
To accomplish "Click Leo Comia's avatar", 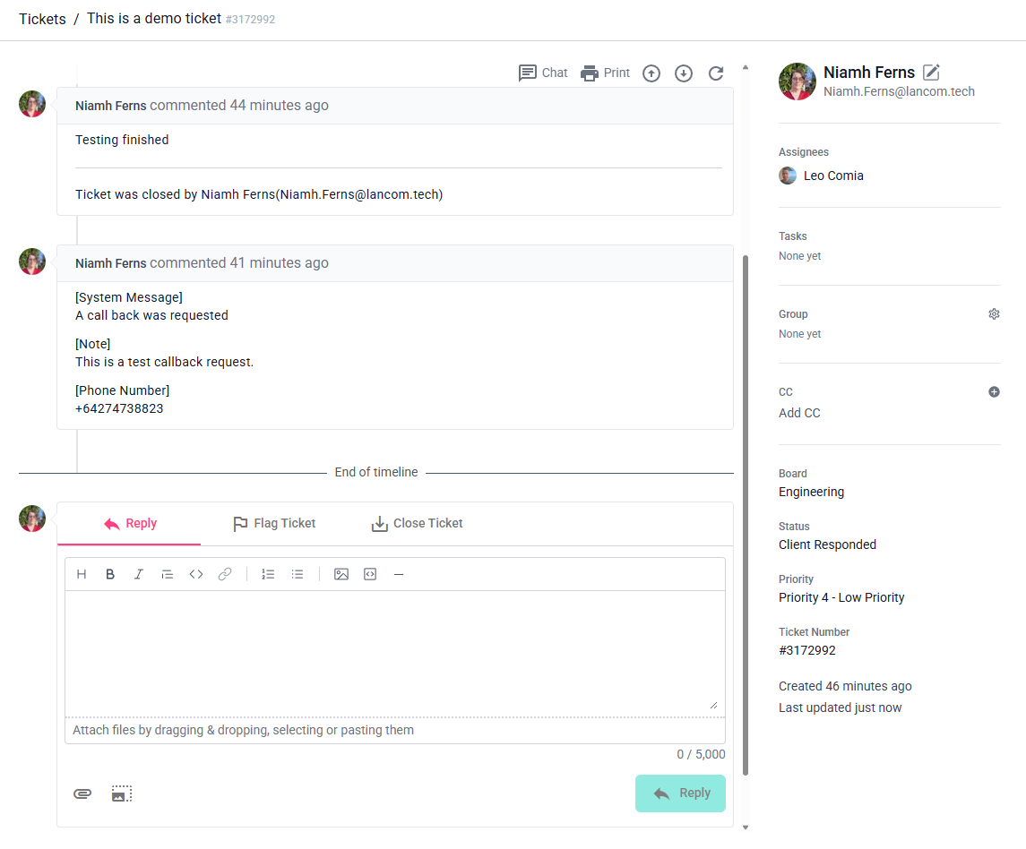I will coord(788,176).
